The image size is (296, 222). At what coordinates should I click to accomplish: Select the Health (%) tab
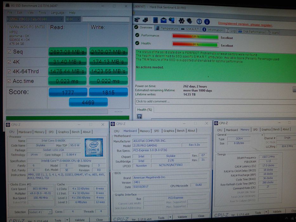click(144, 110)
